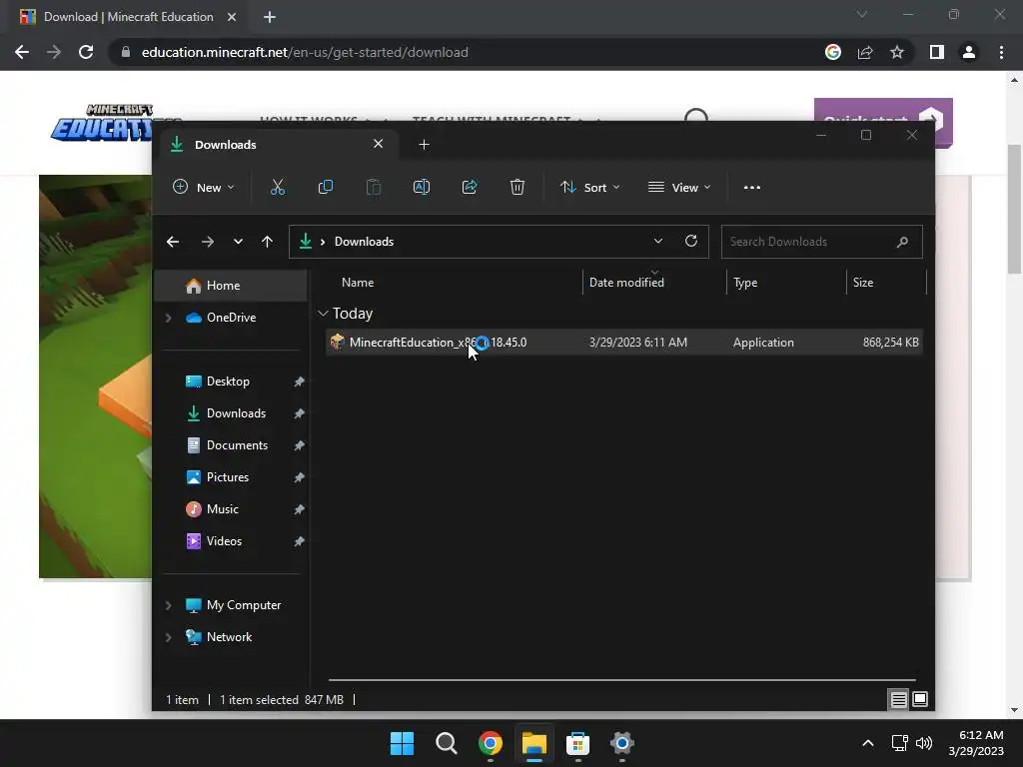
Task: Click the Rename icon in toolbar
Action: click(422, 187)
